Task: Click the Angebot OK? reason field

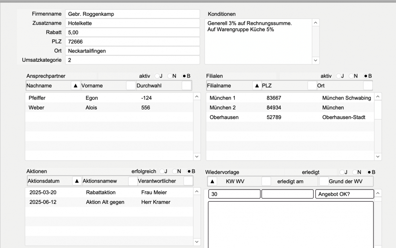Action: click(x=344, y=194)
